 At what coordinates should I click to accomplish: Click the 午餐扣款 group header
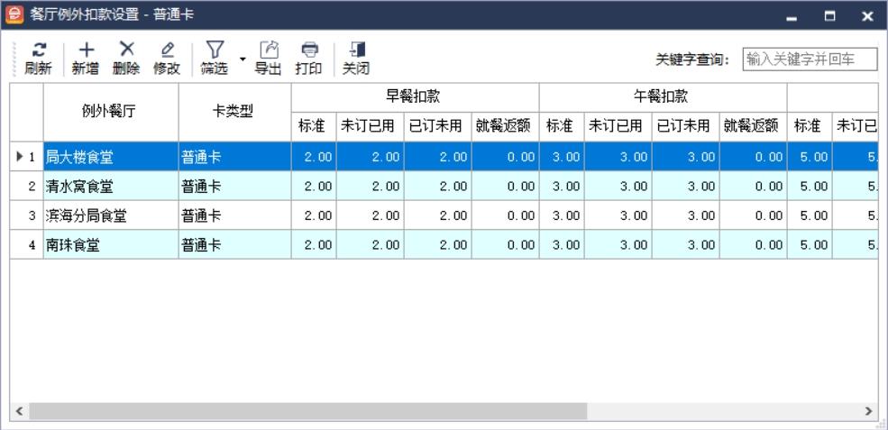[x=664, y=97]
